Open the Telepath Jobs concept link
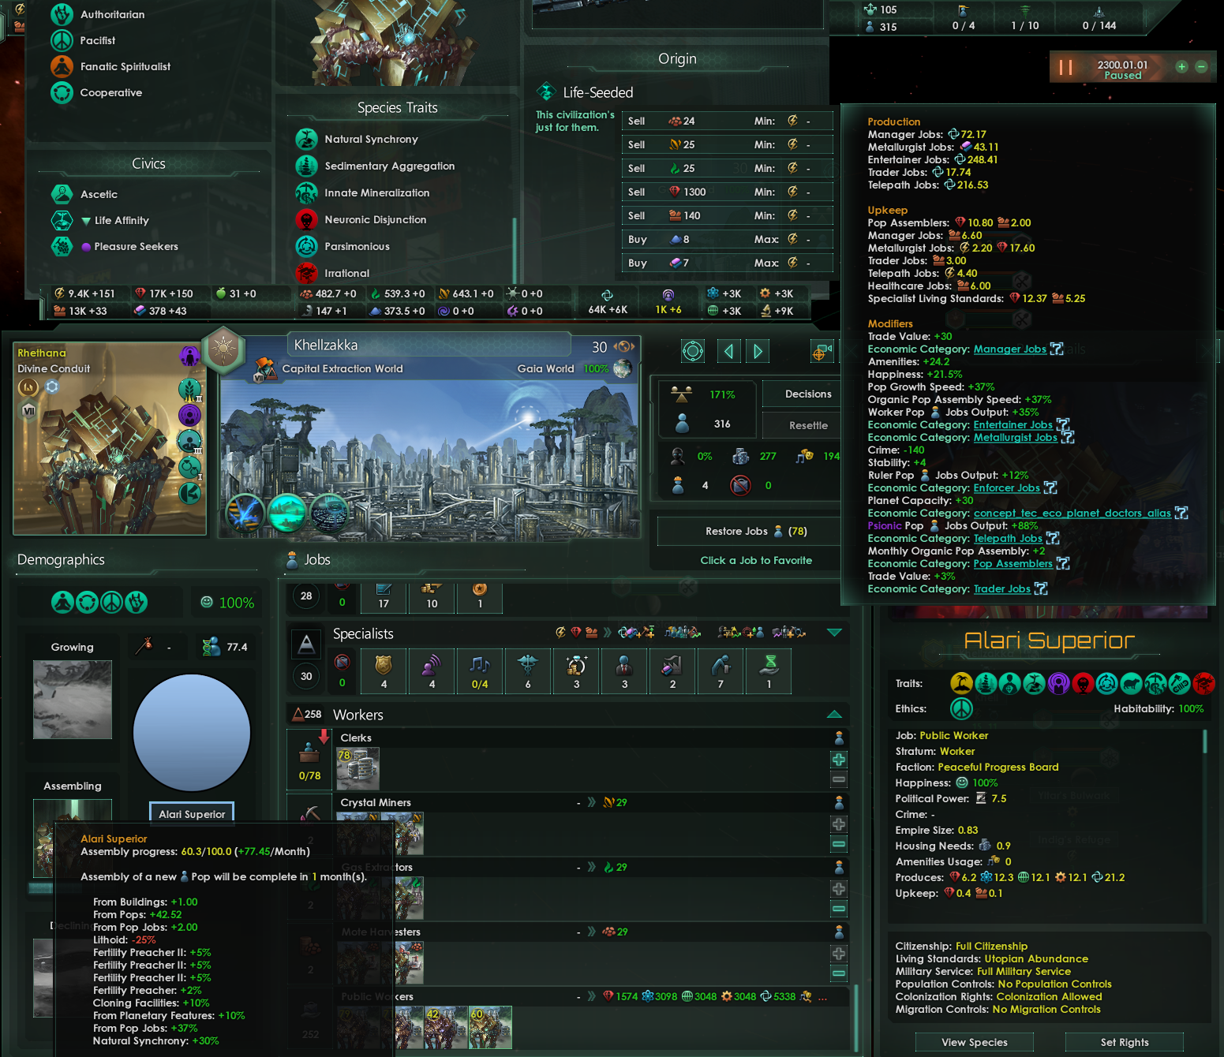The height and width of the screenshot is (1057, 1224). point(1008,538)
